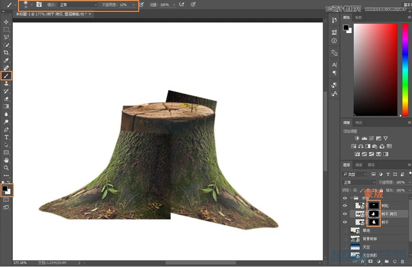Switch to the 样式 styles tab
Screen dimensions: 412x267
pos(358,123)
